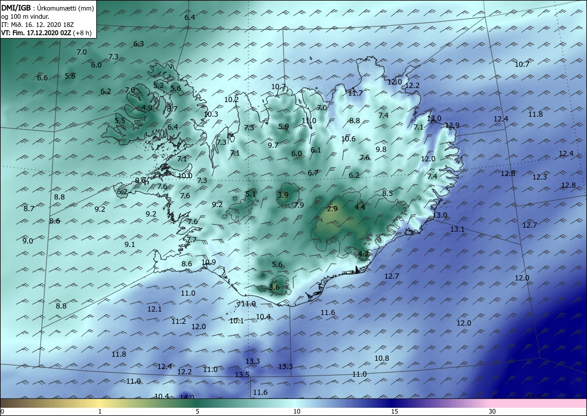Click the map value '11.2'
Screen dimensions: 587x416
pos(178,322)
